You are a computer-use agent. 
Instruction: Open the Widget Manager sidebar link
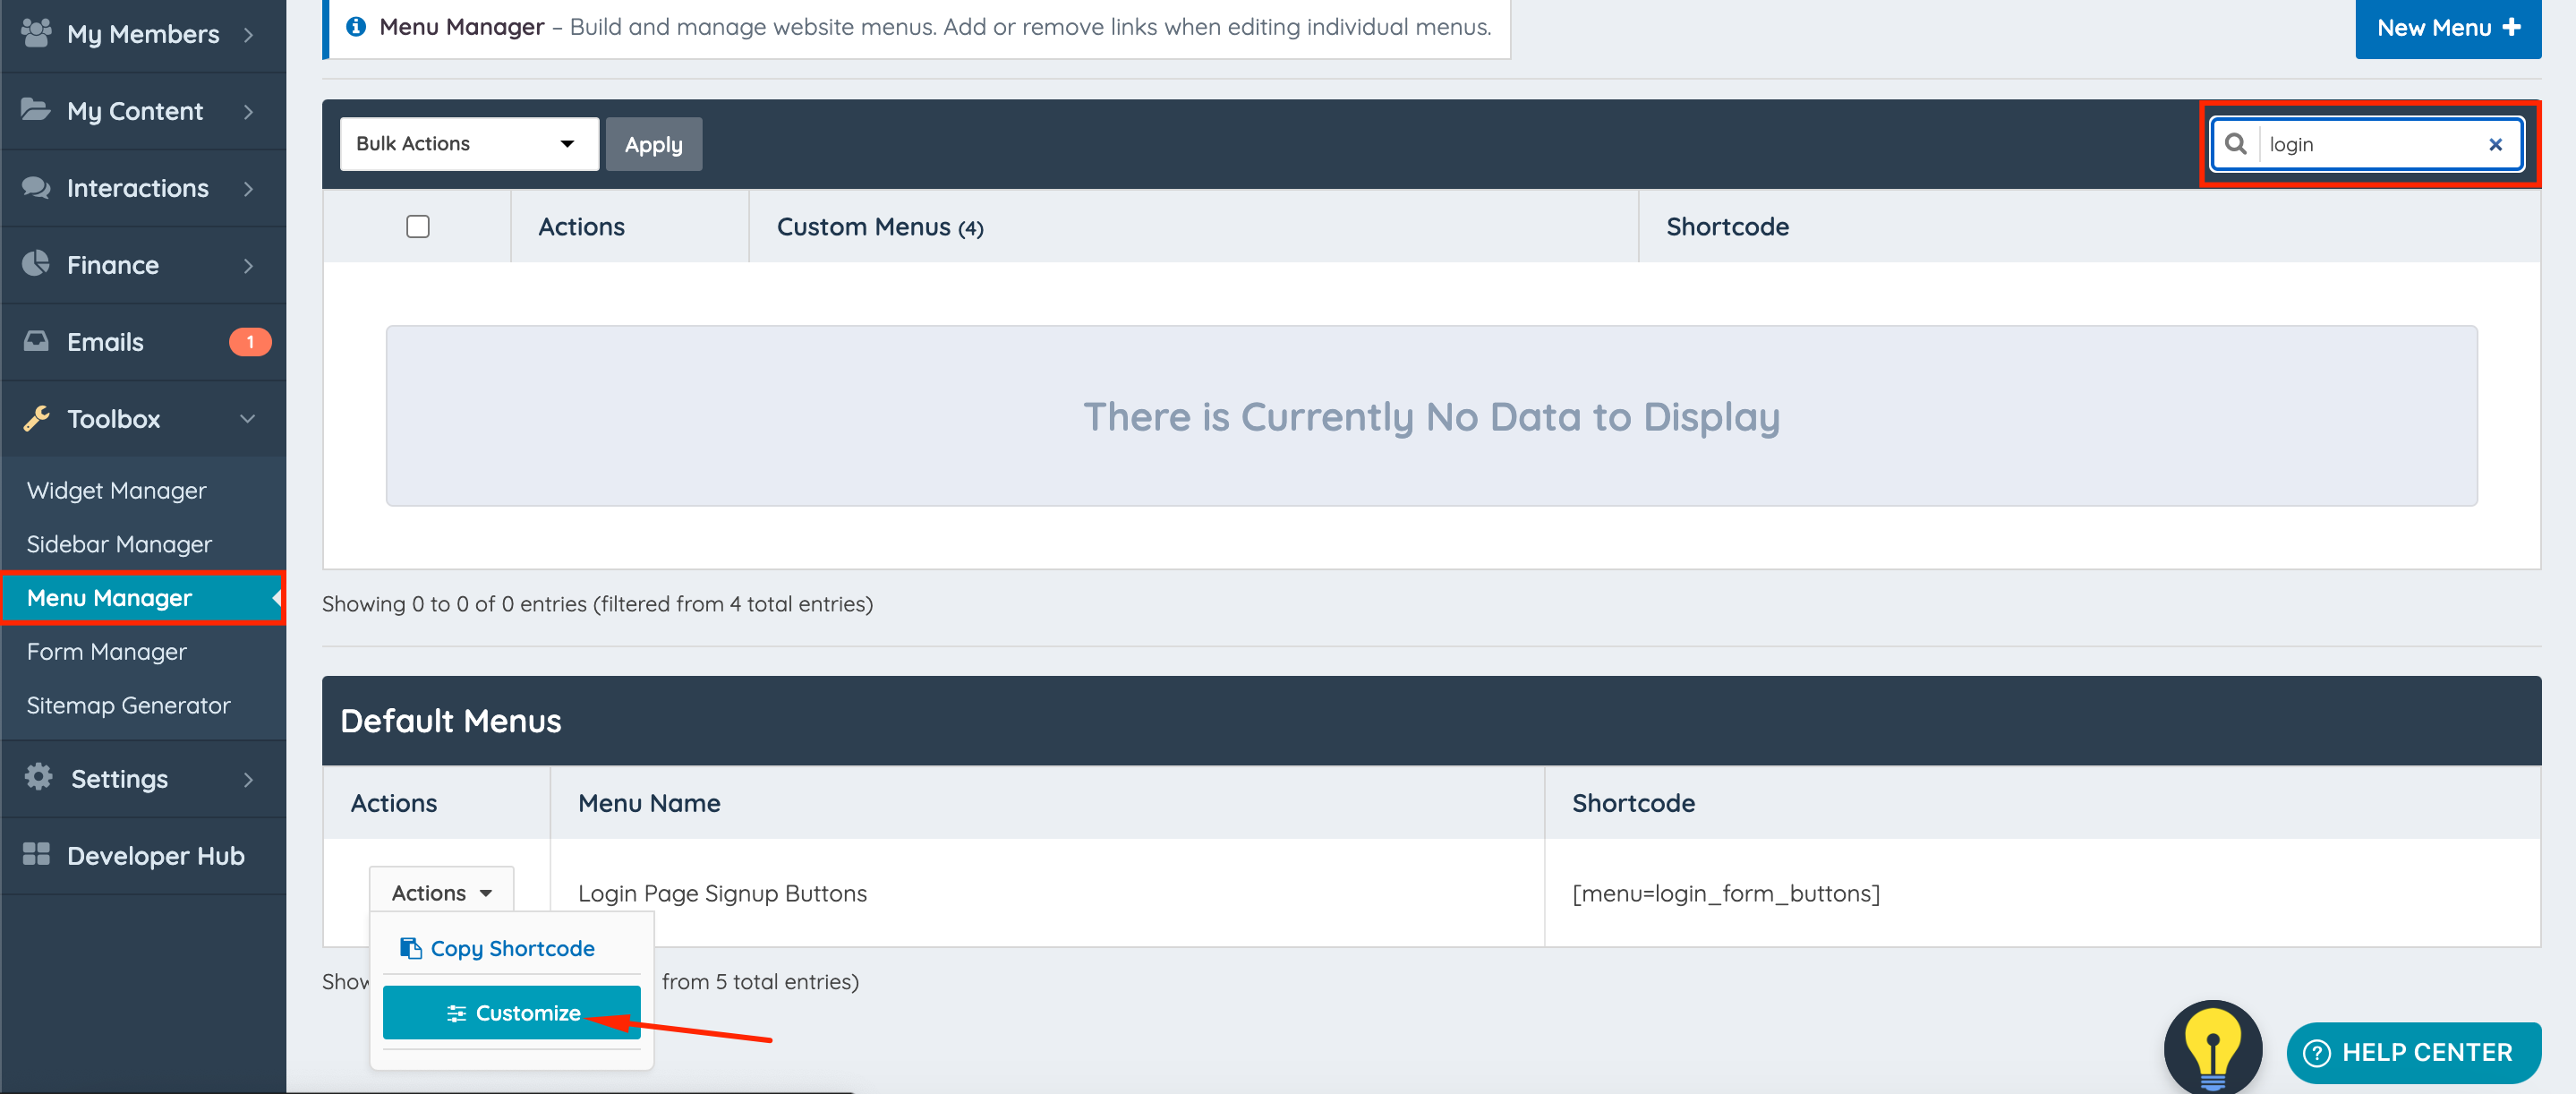point(116,490)
